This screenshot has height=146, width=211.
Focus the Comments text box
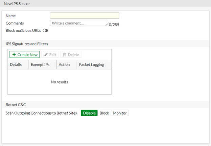point(78,23)
